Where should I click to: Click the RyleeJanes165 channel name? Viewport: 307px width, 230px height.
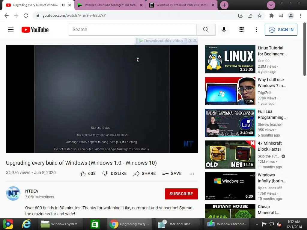click(270, 188)
